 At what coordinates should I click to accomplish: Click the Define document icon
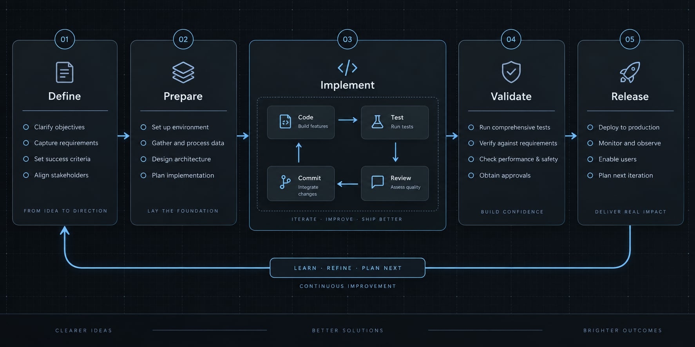[x=65, y=72]
